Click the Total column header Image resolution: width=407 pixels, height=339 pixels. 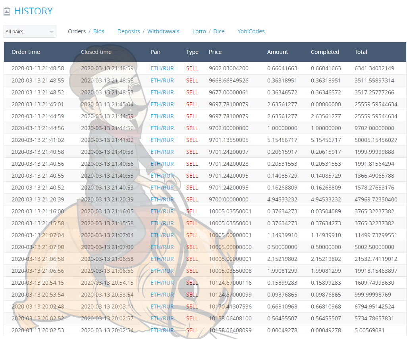click(x=361, y=52)
